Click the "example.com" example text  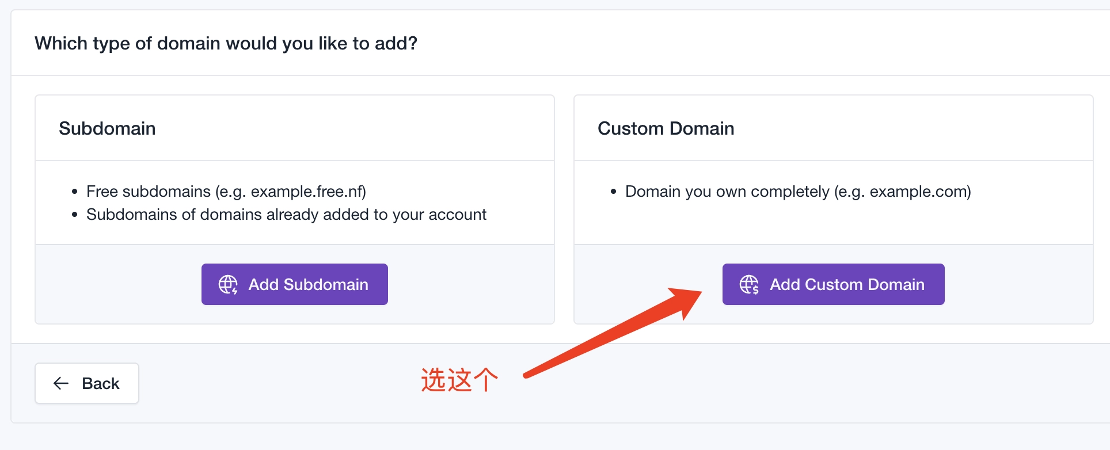click(x=918, y=192)
